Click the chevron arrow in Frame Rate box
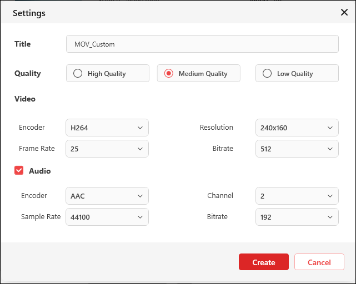This screenshot has width=356, height=284. point(140,149)
